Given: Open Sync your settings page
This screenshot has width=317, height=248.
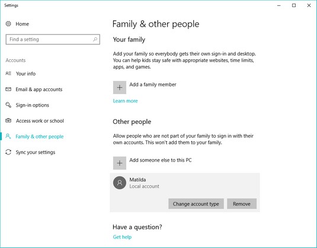Looking at the screenshot, I should coord(36,152).
